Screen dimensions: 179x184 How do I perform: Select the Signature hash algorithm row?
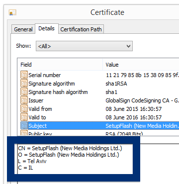coord(99,92)
